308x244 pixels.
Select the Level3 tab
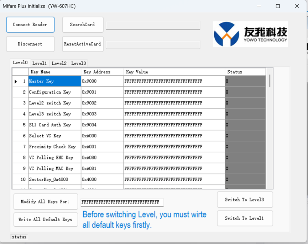tap(78, 63)
